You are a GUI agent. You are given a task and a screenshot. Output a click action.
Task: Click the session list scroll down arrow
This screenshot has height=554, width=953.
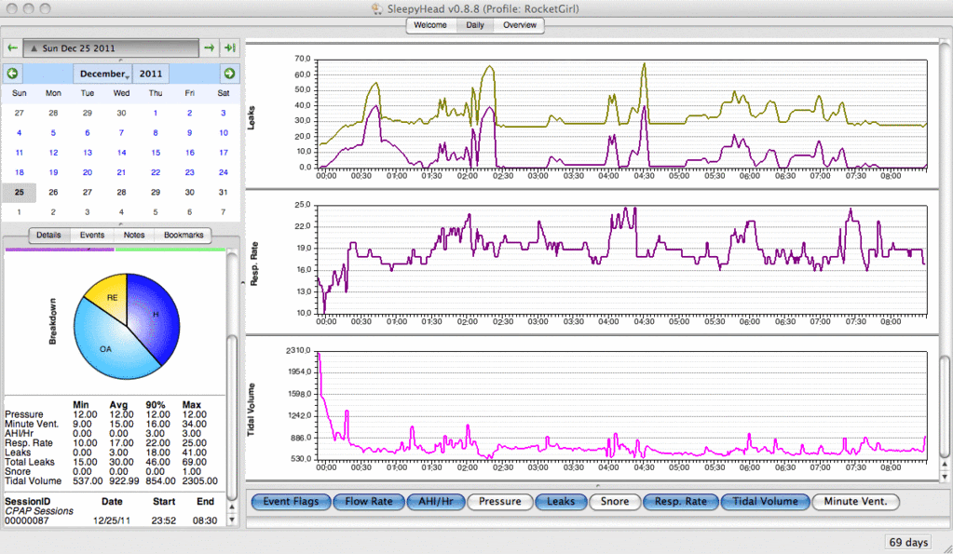232,520
